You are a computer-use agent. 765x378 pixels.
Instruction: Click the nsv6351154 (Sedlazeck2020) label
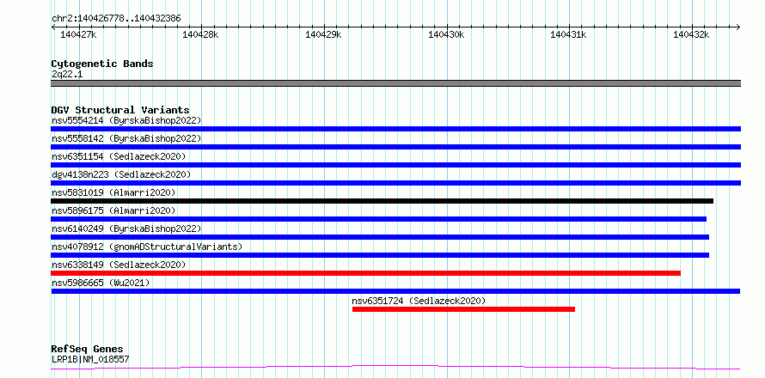[119, 156]
